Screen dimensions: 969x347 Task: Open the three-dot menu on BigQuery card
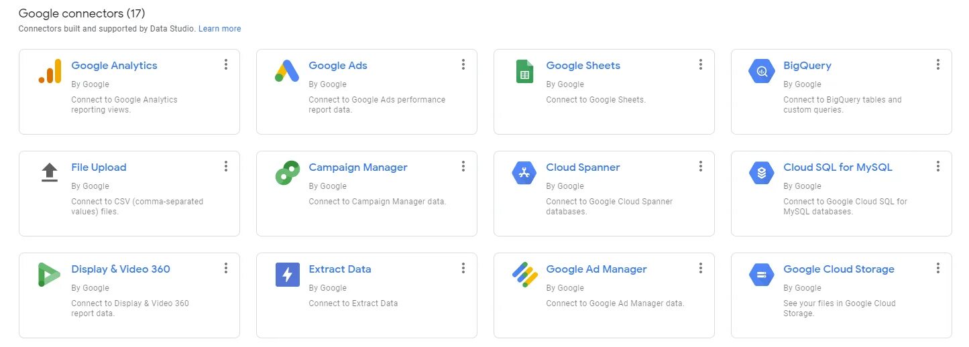938,64
